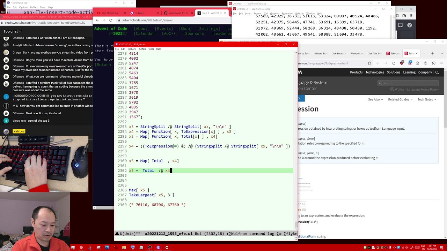Expand the Related Guides dropdown
Image resolution: width=447 pixels, height=251 pixels.
[x=400, y=99]
